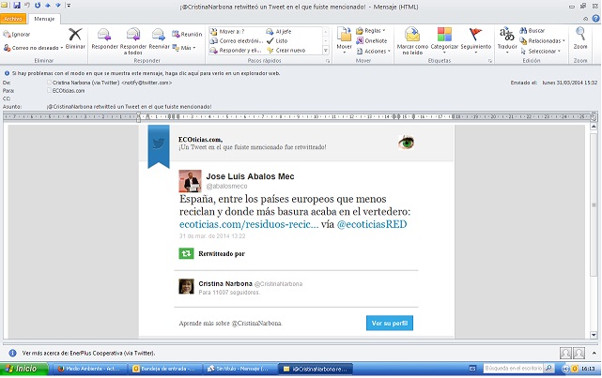Reply using the Responder button
602x378 pixels.
click(104, 38)
